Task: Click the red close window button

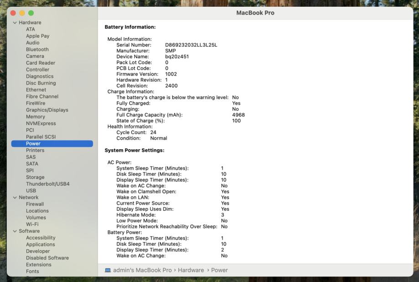Action: 13,13
